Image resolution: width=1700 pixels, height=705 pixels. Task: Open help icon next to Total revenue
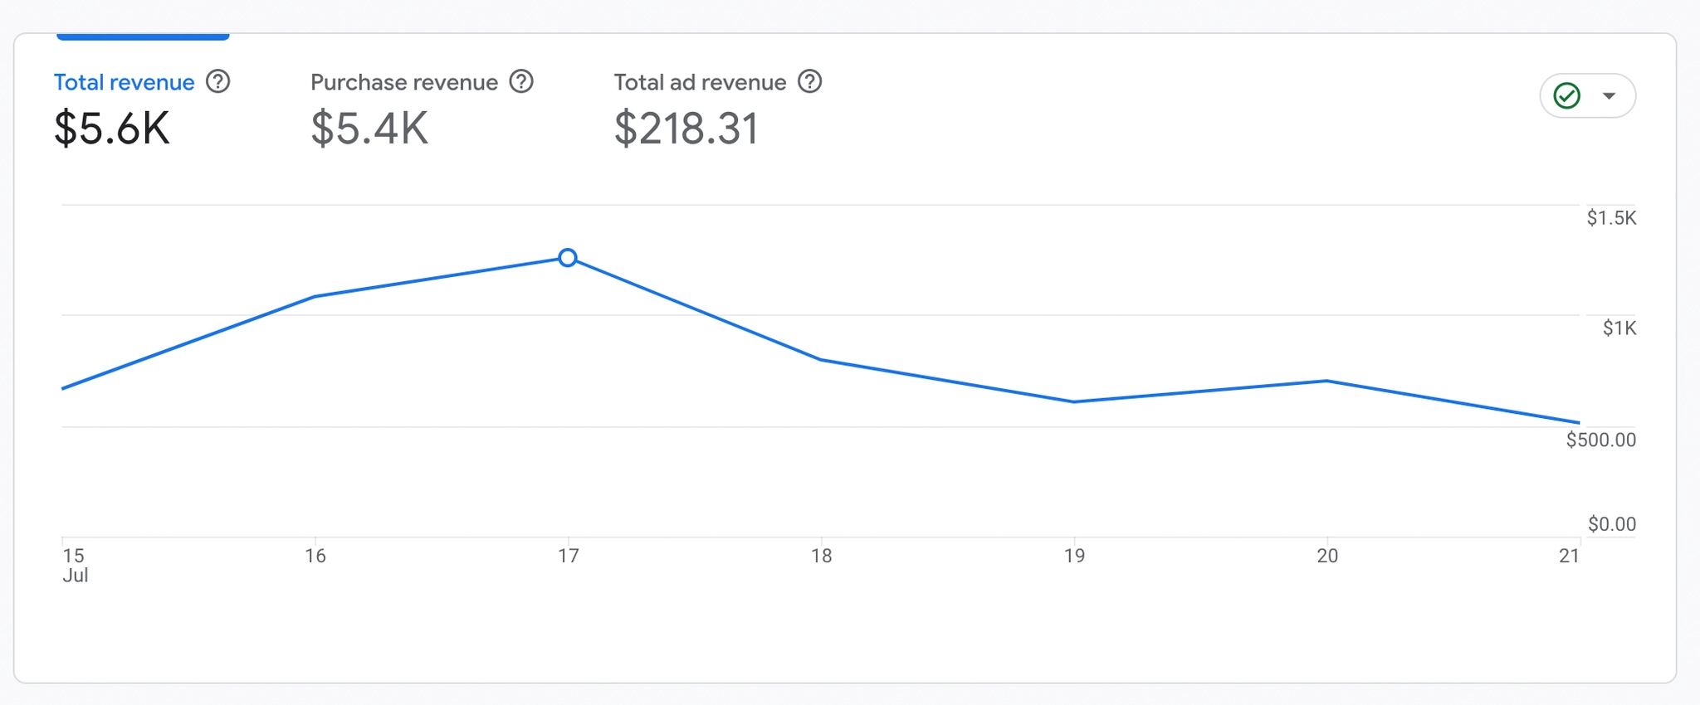point(218,82)
